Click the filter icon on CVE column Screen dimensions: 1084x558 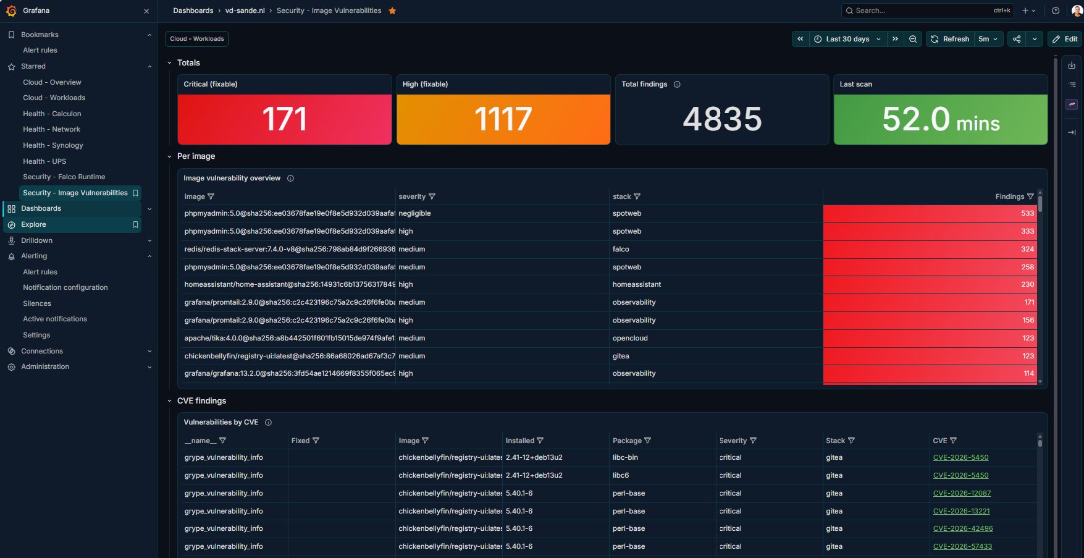click(x=953, y=441)
